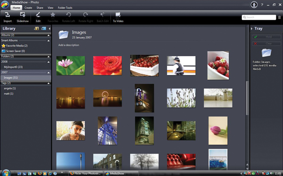The width and height of the screenshot is (283, 176).
Task: Open the View tab
Action: 50,8
